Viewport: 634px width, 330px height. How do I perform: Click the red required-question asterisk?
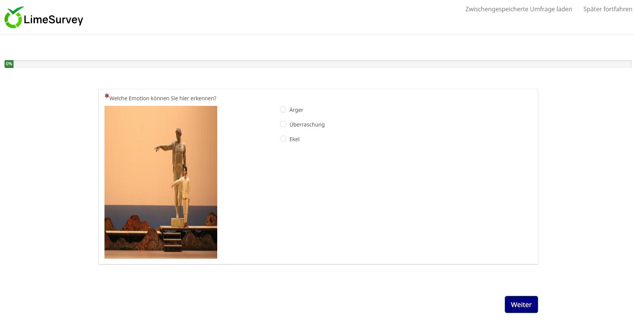pos(107,96)
